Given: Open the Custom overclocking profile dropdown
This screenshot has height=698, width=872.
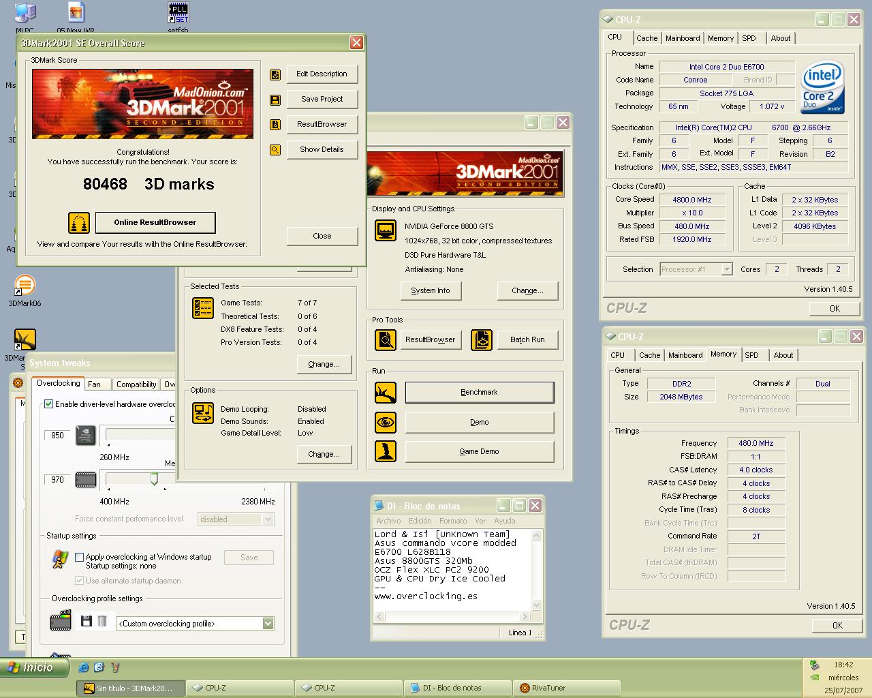Looking at the screenshot, I should coord(268,624).
